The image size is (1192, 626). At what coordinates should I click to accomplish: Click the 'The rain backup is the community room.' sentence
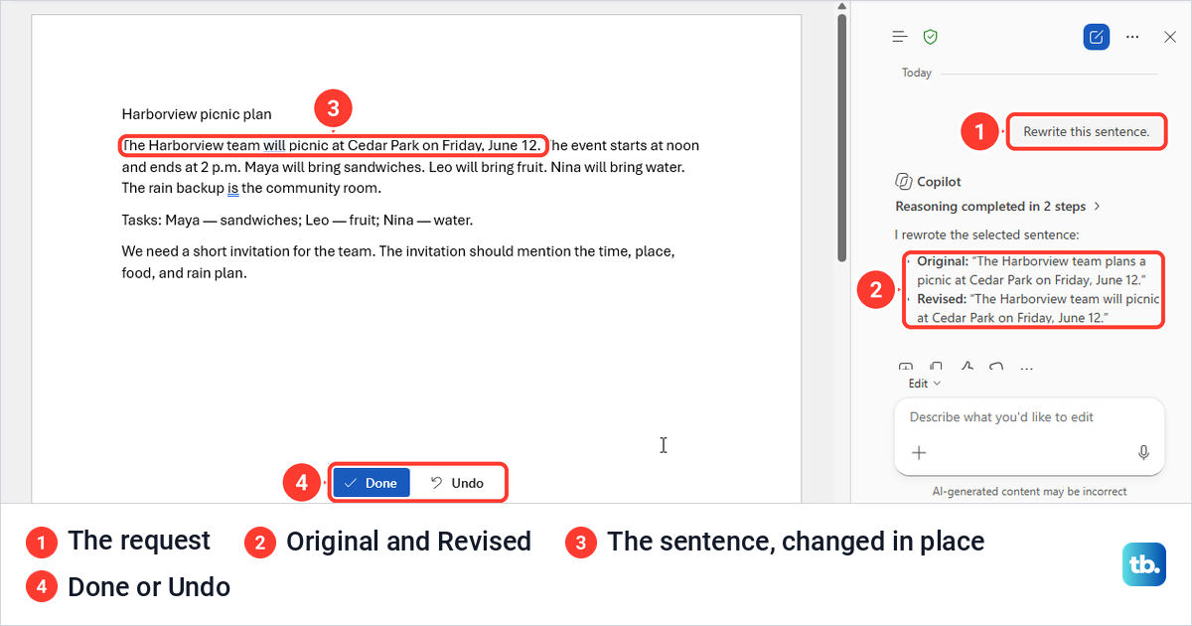pos(251,188)
